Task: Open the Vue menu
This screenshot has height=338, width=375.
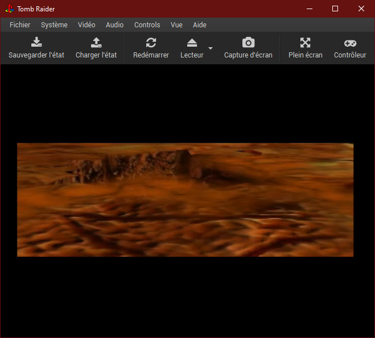Action: 176,25
